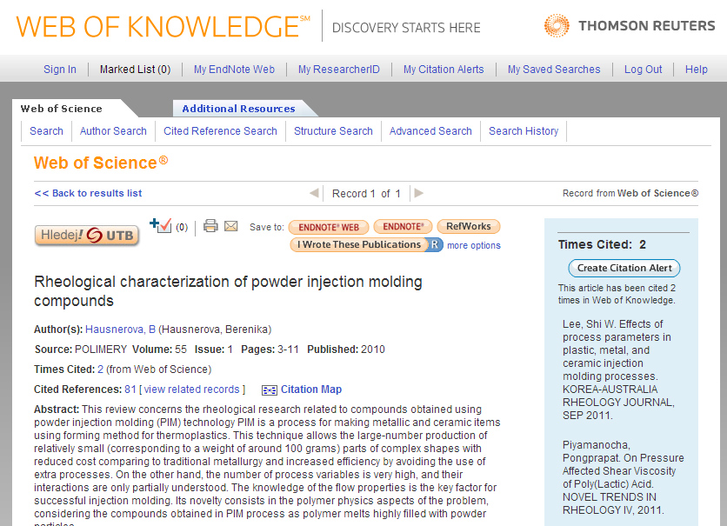
Task: Switch to Additional Resources tab
Action: pyautogui.click(x=238, y=109)
